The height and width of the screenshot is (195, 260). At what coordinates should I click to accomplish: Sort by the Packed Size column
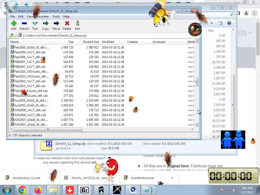[87, 42]
